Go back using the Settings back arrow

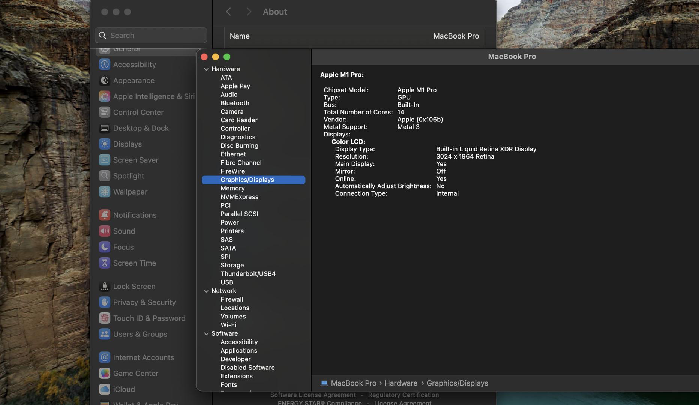point(228,12)
